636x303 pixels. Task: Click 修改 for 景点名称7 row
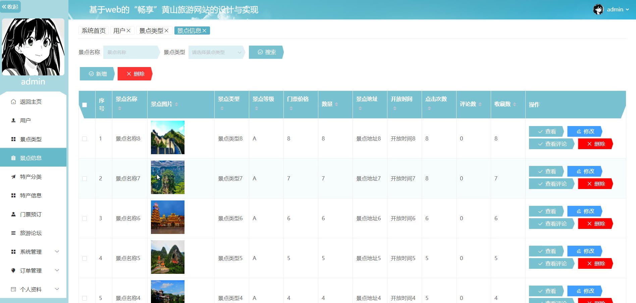585,171
